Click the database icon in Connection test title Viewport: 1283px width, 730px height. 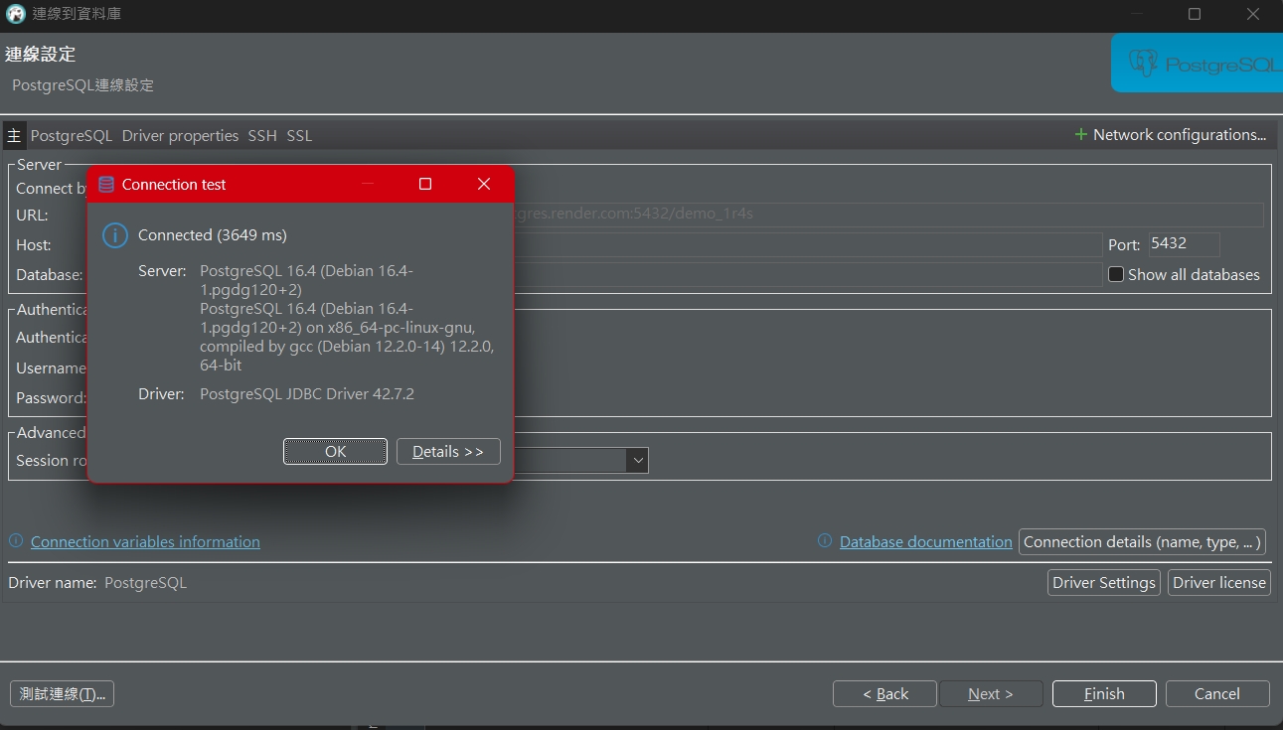[106, 185]
